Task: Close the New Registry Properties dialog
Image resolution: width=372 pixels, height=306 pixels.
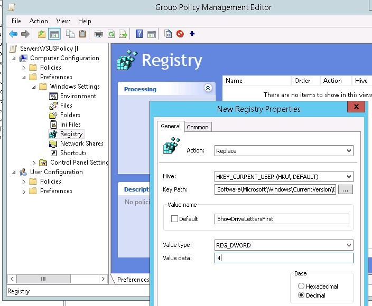Action: click(x=356, y=107)
